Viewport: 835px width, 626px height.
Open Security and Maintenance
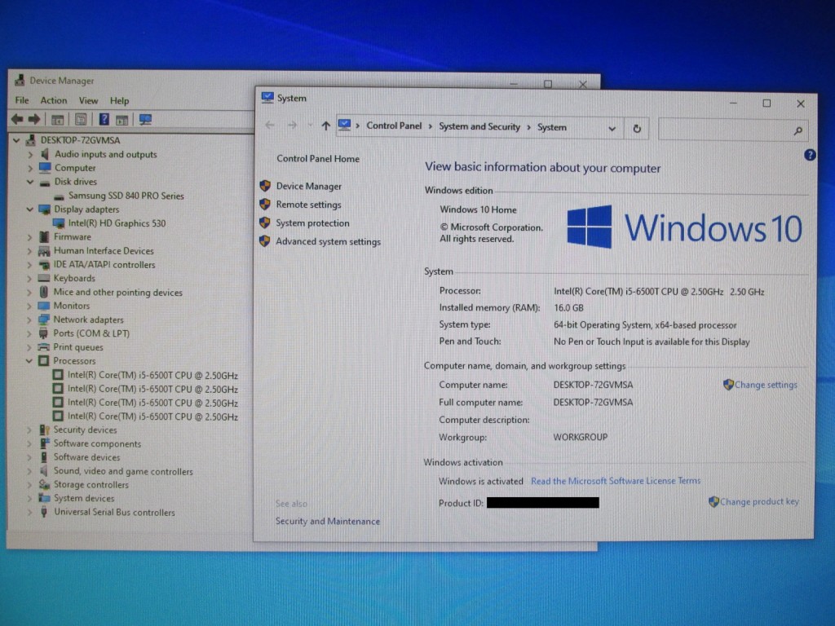point(328,522)
